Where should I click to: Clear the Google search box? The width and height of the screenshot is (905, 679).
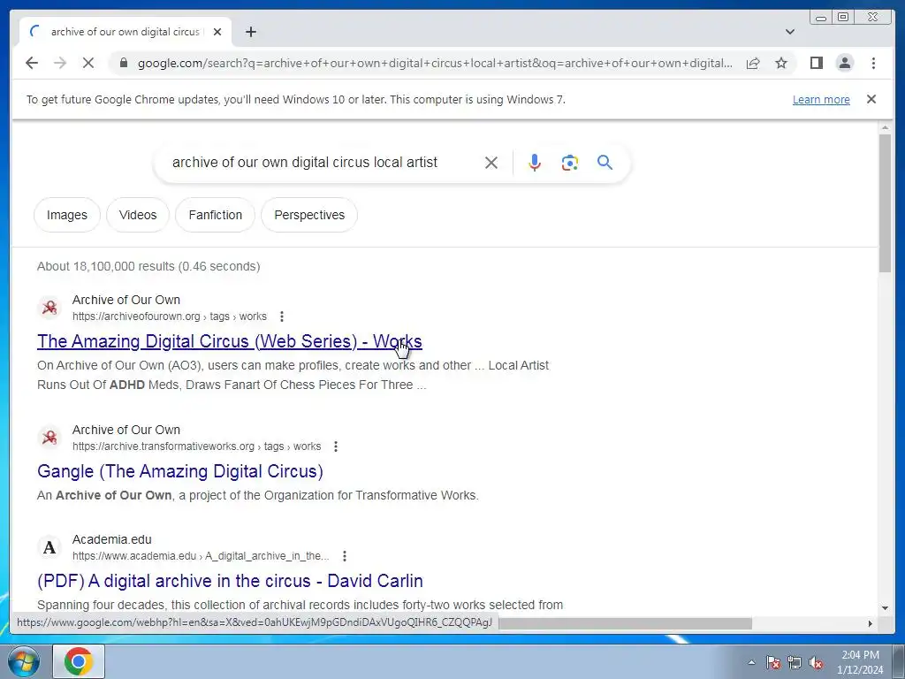[491, 163]
